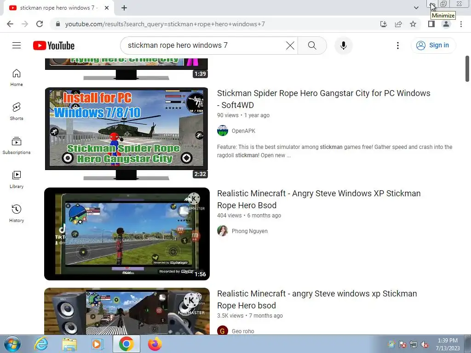Click the browser address bar URL

(x=165, y=24)
